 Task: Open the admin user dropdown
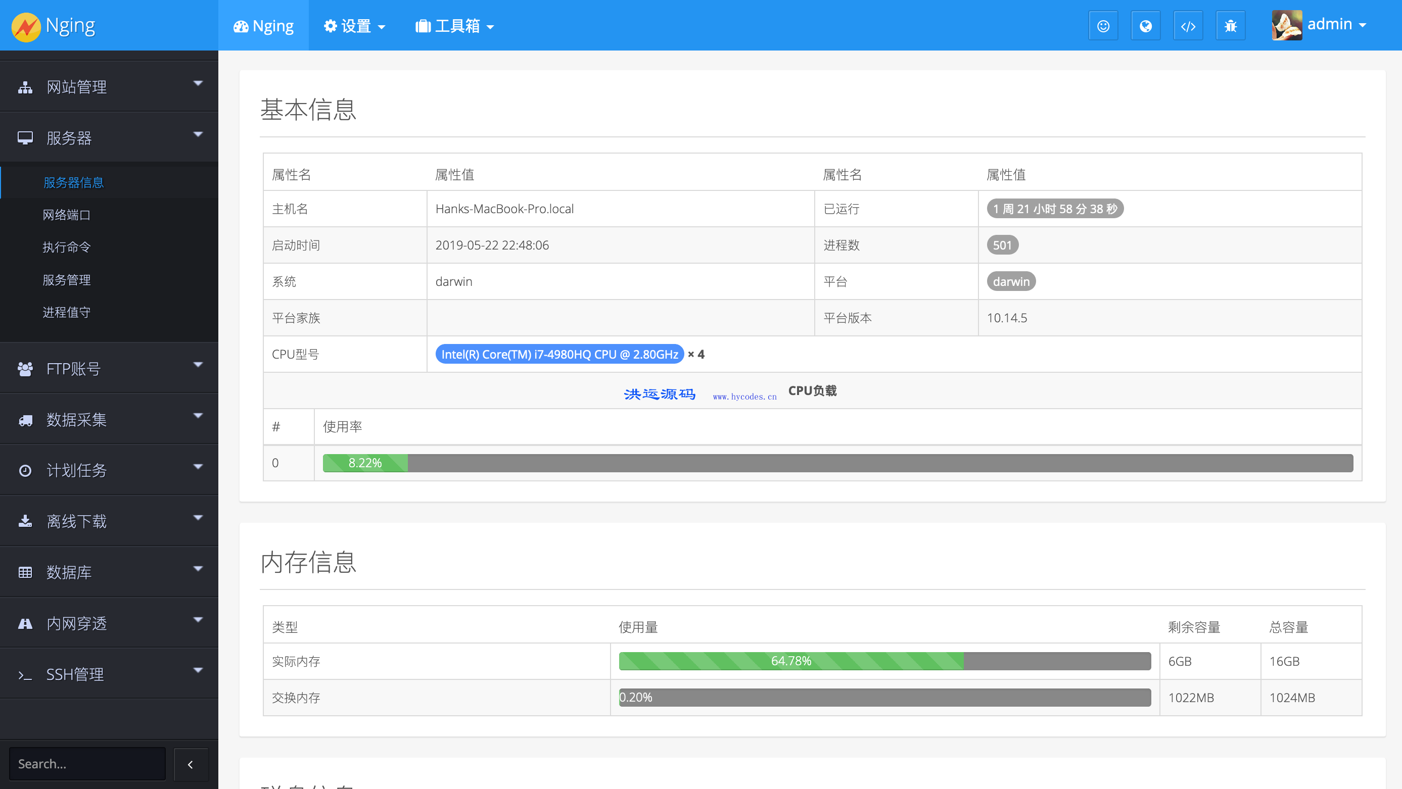click(1336, 24)
